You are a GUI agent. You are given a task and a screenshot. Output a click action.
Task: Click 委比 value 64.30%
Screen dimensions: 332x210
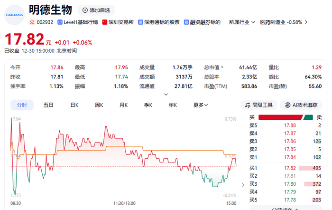coord(313,77)
